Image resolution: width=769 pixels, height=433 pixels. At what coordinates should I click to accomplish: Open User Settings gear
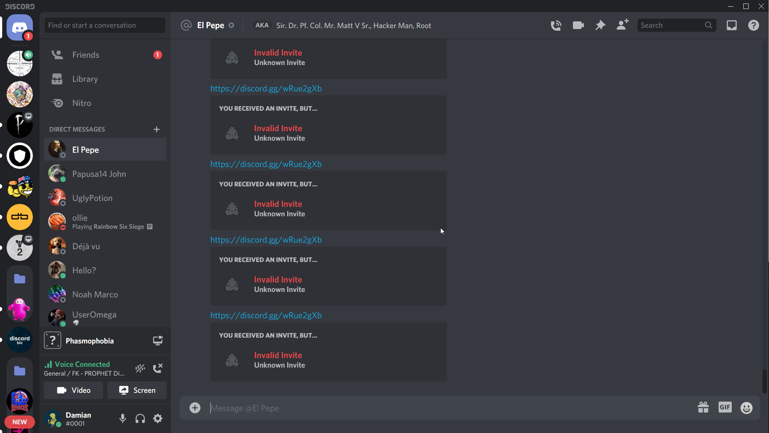pos(158,418)
